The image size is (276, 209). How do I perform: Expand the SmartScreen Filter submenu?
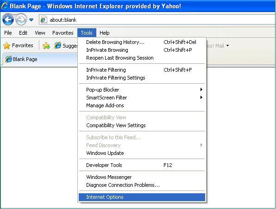pyautogui.click(x=142, y=98)
